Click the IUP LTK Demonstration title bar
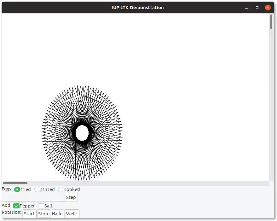Viewport: 277px width, 221px height. click(x=138, y=7)
